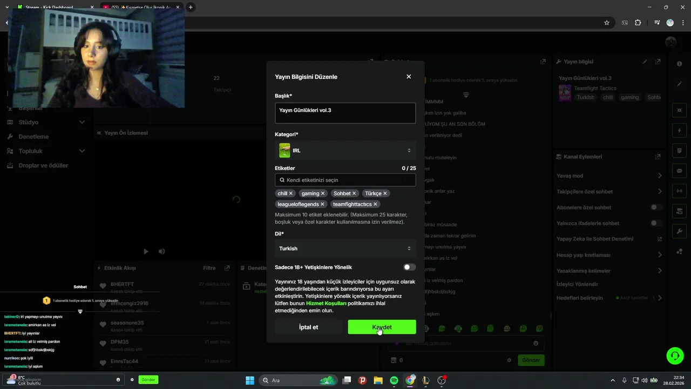
Task: Bookmark this page with the star icon
Action: tap(607, 23)
